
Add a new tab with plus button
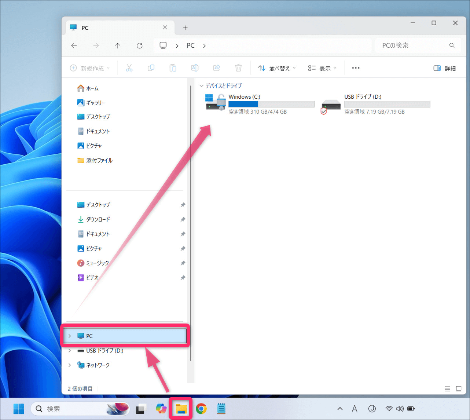click(185, 28)
